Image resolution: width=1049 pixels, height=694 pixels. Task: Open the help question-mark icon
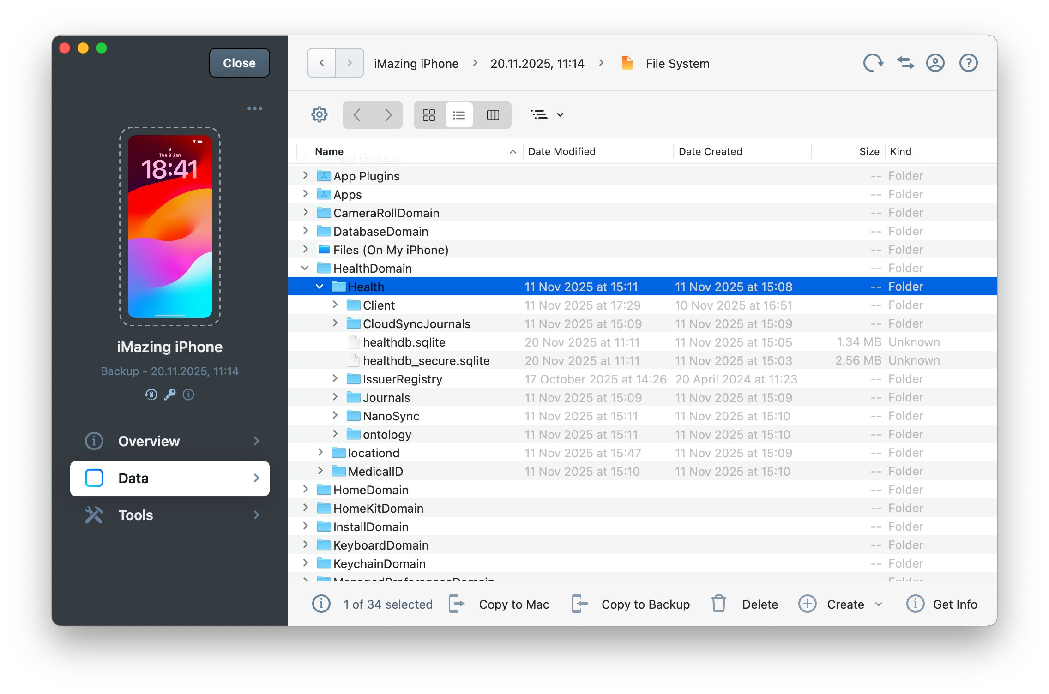(x=968, y=63)
